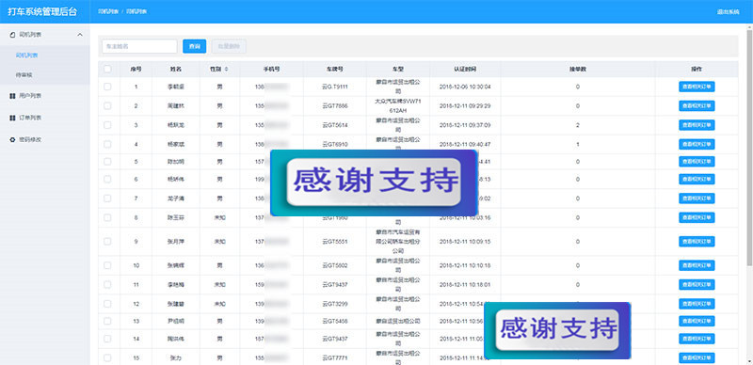Check the checkbox for row 10
The width and height of the screenshot is (753, 365).
point(107,265)
